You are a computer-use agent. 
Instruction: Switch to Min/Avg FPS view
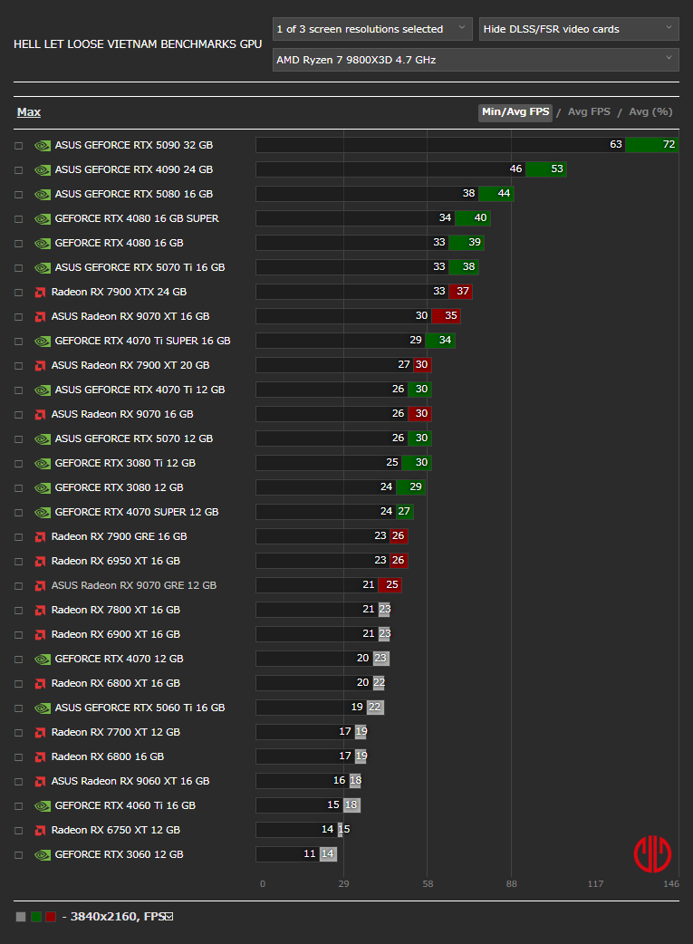[x=515, y=112]
